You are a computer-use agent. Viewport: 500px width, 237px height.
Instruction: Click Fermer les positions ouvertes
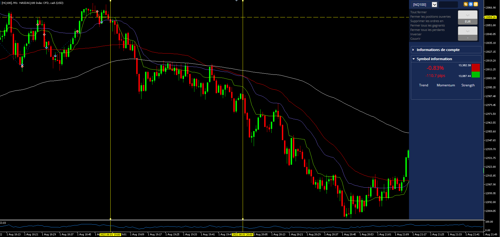coord(430,17)
